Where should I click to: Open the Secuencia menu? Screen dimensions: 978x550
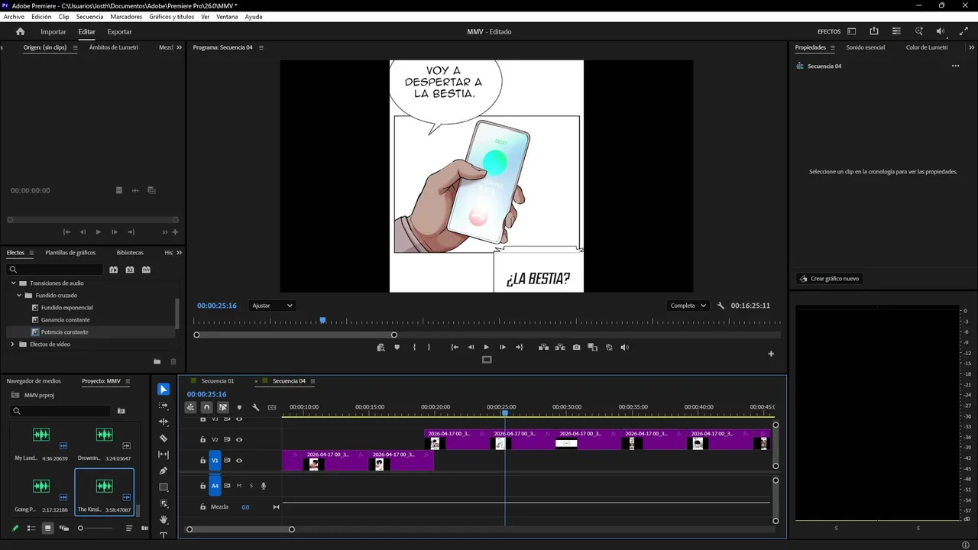89,17
